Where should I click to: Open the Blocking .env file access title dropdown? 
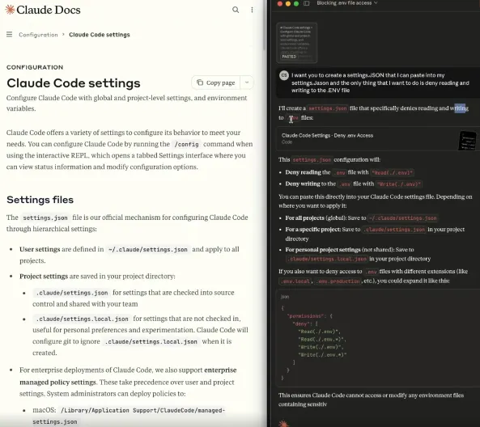point(347,3)
